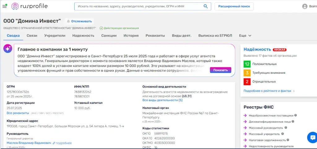Click orange 3 attention facts badge
This screenshot has height=149, width=317.
(x=247, y=73)
